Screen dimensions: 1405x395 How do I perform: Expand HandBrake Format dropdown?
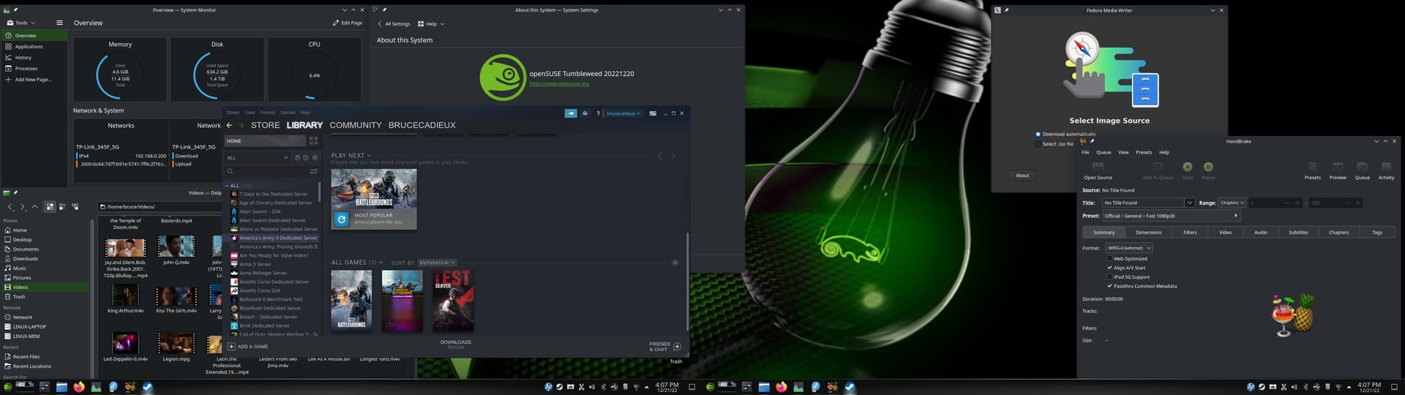[1128, 248]
